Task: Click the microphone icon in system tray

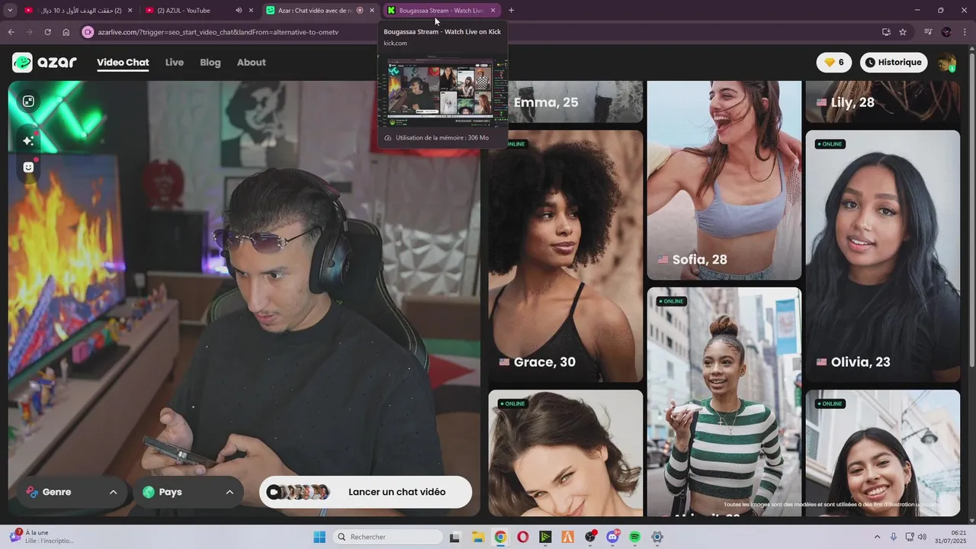Action: click(894, 537)
